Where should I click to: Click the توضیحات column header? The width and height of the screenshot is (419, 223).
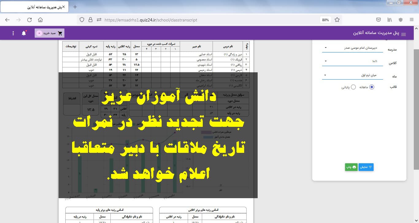71,47
